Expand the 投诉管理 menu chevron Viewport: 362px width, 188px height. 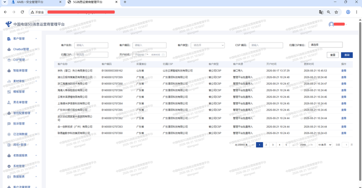tap(36, 124)
